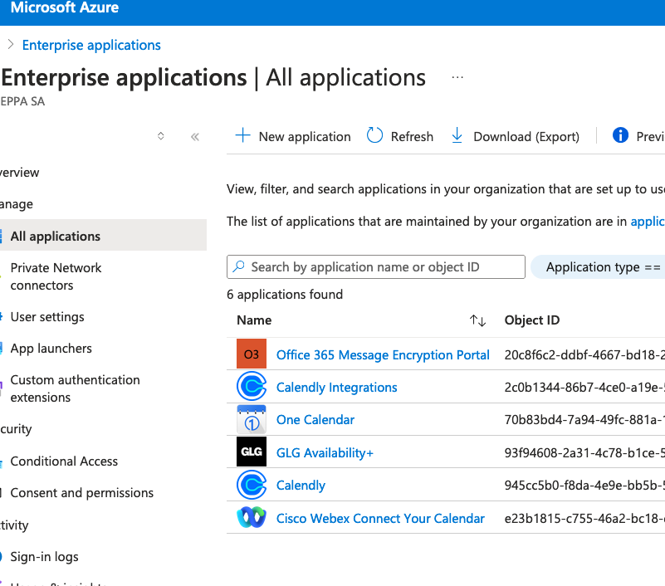The image size is (665, 586).
Task: Click the orange O3 app icon
Action: [252, 354]
